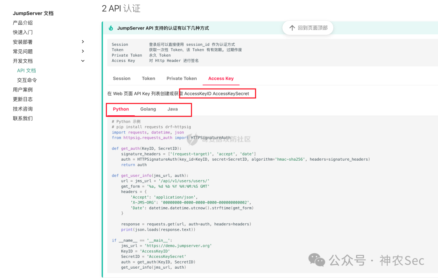This screenshot has height=278, width=438.
Task: Open 用户案例 in the sidebar
Action: pyautogui.click(x=23, y=89)
